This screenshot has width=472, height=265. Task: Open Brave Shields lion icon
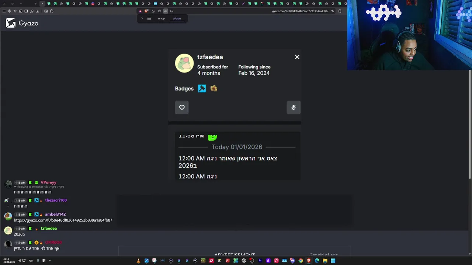pyautogui.click(x=146, y=11)
